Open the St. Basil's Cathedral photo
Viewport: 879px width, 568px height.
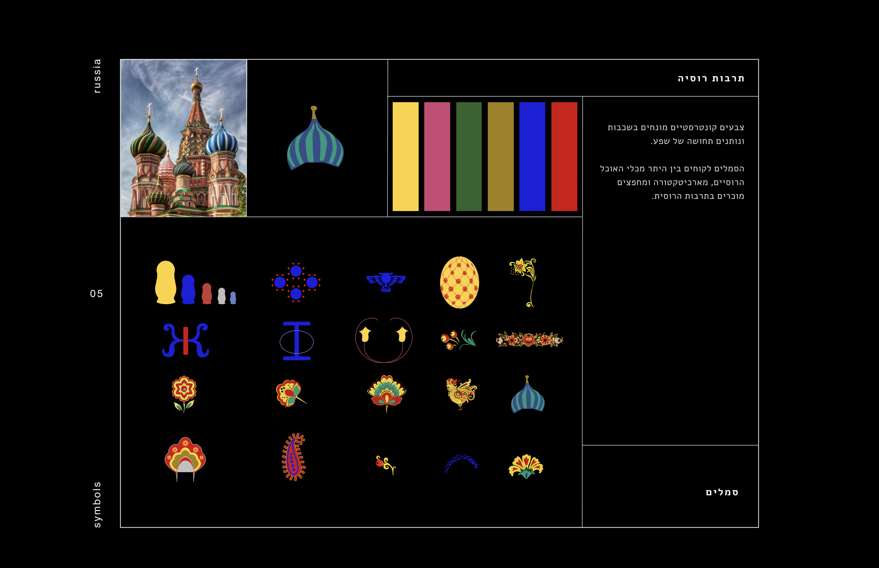(183, 138)
